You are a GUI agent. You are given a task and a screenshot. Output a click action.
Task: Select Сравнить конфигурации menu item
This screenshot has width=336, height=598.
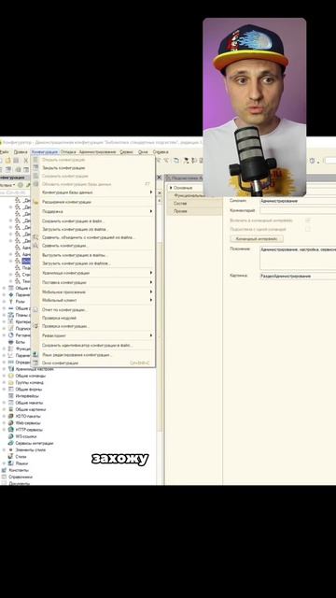pyautogui.click(x=93, y=246)
